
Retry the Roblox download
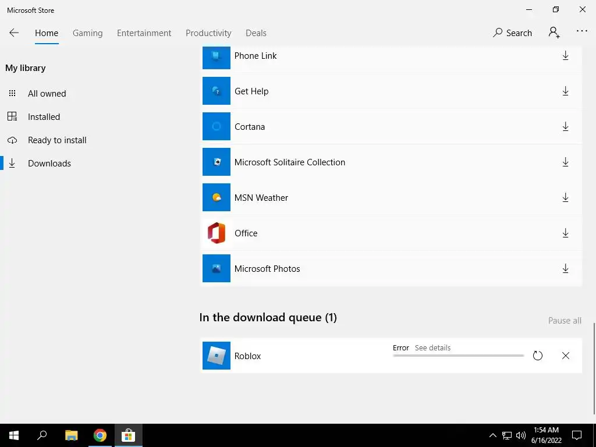[537, 356]
